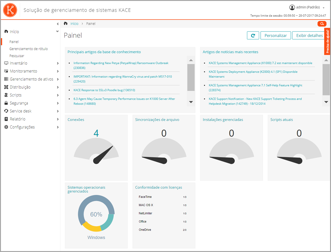The image size is (331, 252).
Task: Open the admin (Padrão) user dropdown
Action: (x=306, y=7)
